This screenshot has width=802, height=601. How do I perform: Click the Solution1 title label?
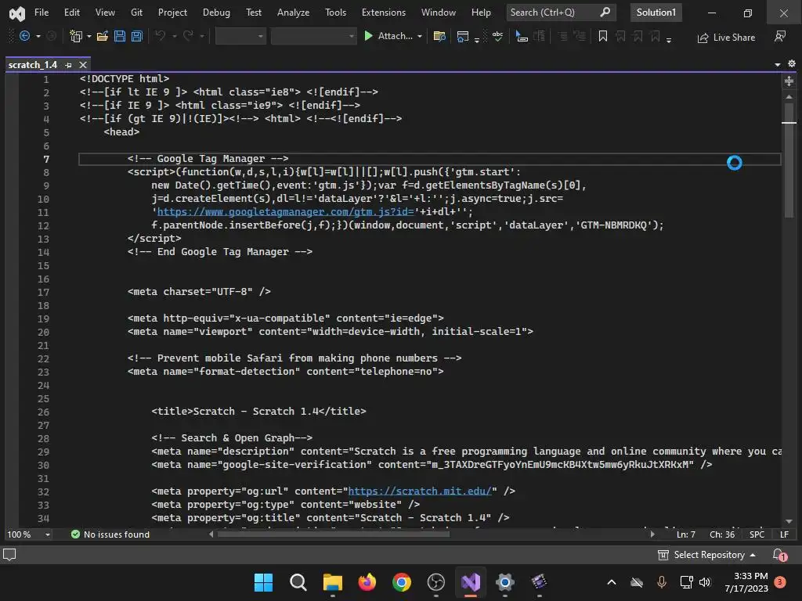click(x=656, y=13)
